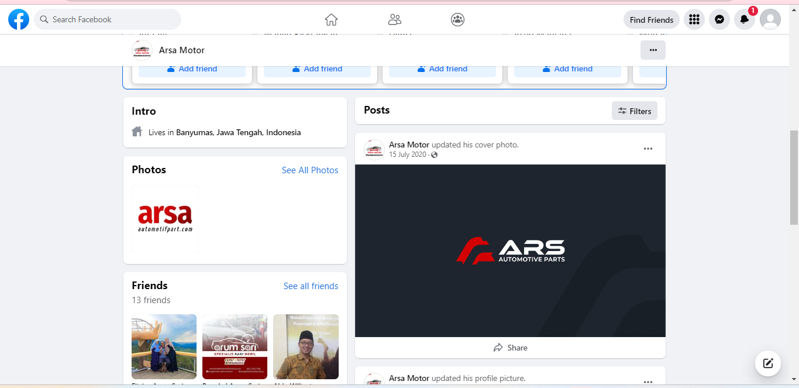Focus the Search Facebook input field
799x388 pixels.
tap(108, 19)
